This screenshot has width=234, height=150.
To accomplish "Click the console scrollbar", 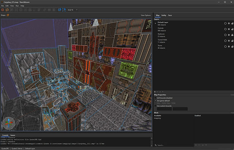I will pos(152,142).
